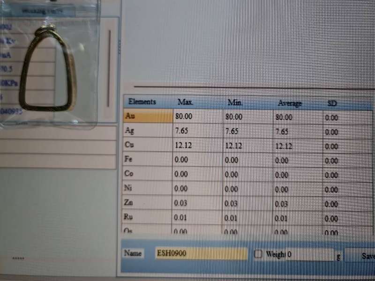This screenshot has height=281, width=375.
Task: Click the Max. column header
Action: click(186, 102)
